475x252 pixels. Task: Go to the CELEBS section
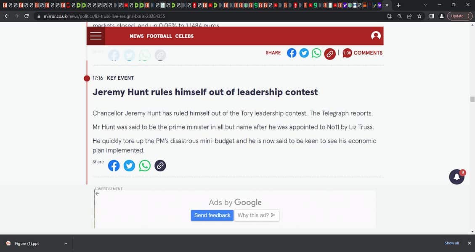pyautogui.click(x=184, y=36)
